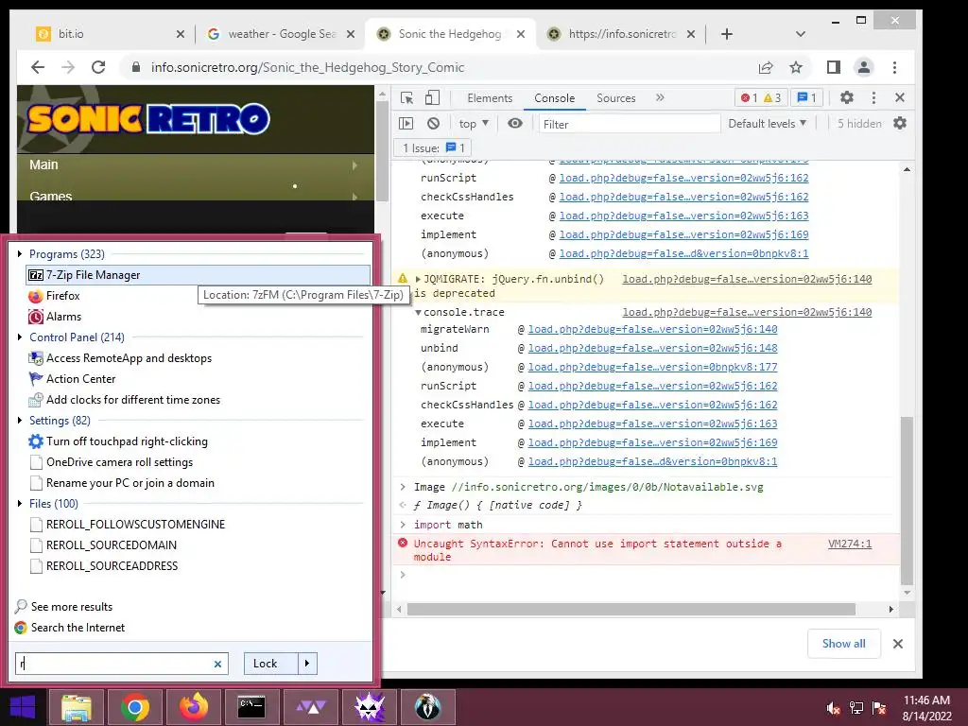Open the migrateWarn load.php link
The width and height of the screenshot is (968, 726).
coord(652,329)
